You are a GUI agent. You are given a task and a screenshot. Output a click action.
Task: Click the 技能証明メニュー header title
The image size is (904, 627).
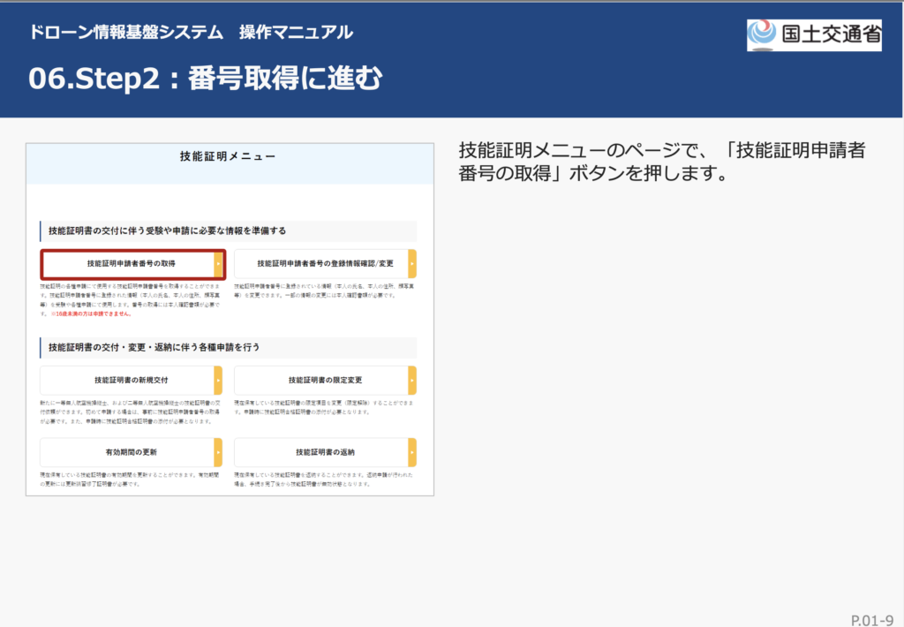[x=228, y=157]
